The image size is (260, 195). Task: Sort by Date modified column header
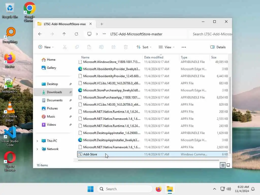click(154, 57)
